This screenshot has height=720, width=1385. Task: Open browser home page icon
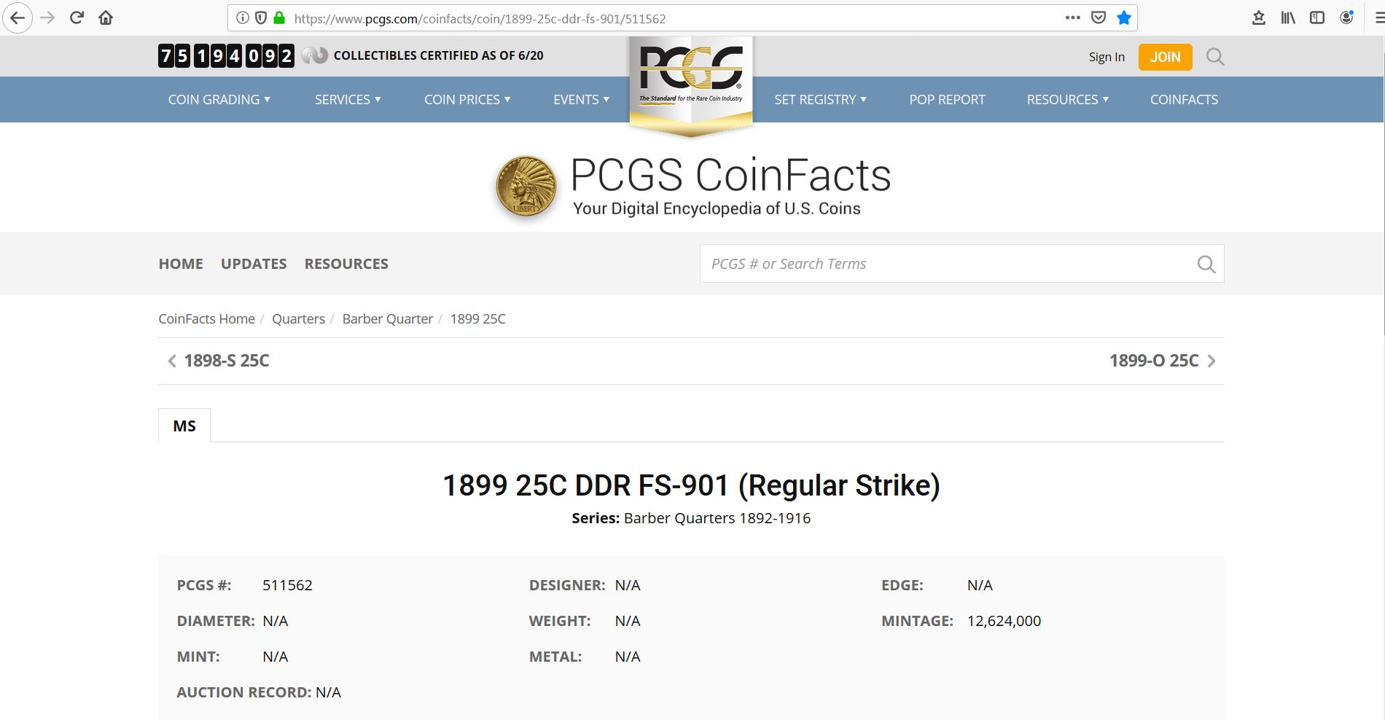[106, 18]
